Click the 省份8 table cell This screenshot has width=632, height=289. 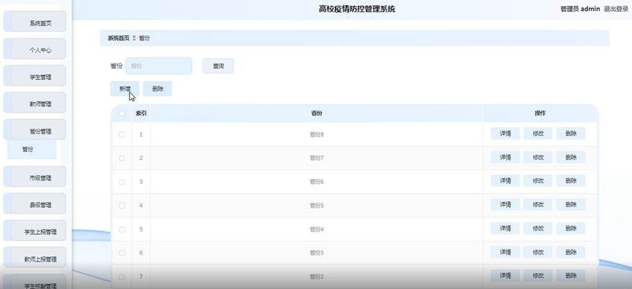click(x=317, y=134)
